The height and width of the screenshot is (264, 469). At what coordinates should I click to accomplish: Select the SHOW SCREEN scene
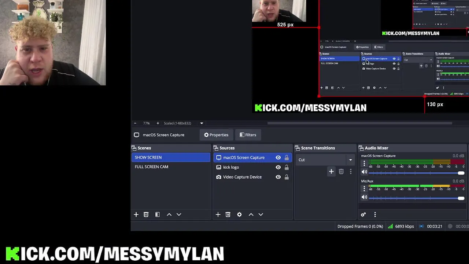tap(171, 157)
